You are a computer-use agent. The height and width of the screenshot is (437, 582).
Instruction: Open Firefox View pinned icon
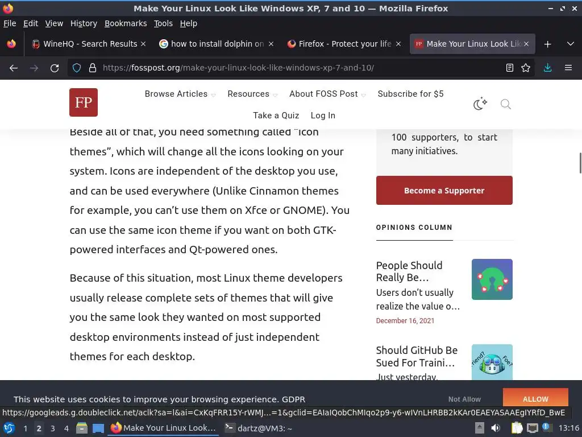coord(11,44)
